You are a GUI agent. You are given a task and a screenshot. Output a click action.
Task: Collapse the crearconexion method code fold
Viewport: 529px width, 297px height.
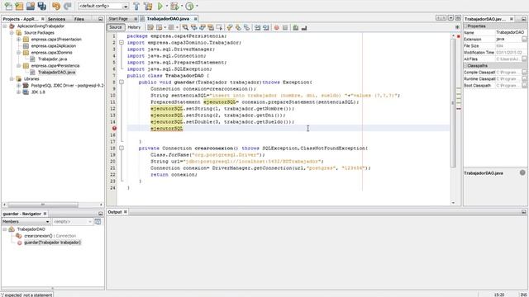click(x=122, y=148)
